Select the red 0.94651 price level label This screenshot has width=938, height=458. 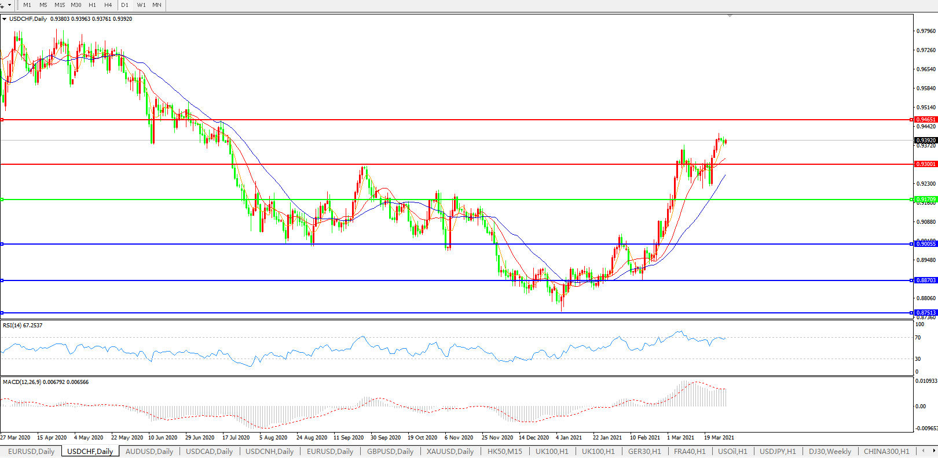pos(925,120)
